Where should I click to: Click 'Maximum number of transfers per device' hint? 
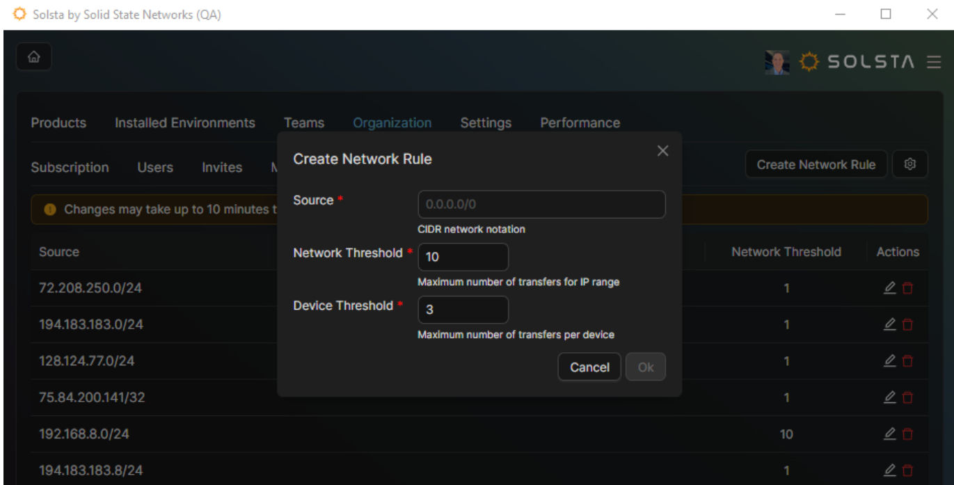click(x=516, y=335)
